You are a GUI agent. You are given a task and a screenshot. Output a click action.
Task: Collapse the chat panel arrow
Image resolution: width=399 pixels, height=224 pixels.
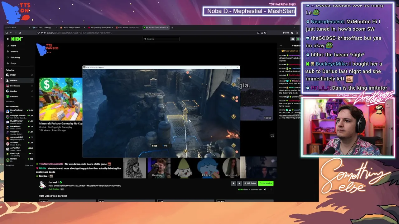(x=281, y=46)
